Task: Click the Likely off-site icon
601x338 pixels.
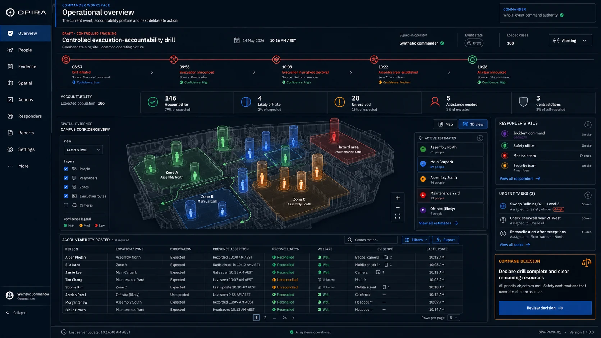Action: 246,102
